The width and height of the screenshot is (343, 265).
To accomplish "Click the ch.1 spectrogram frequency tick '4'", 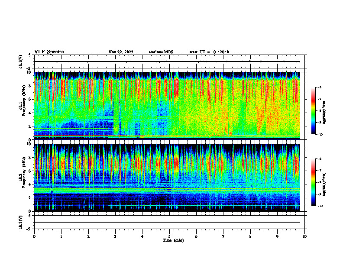I will click(x=30, y=113).
